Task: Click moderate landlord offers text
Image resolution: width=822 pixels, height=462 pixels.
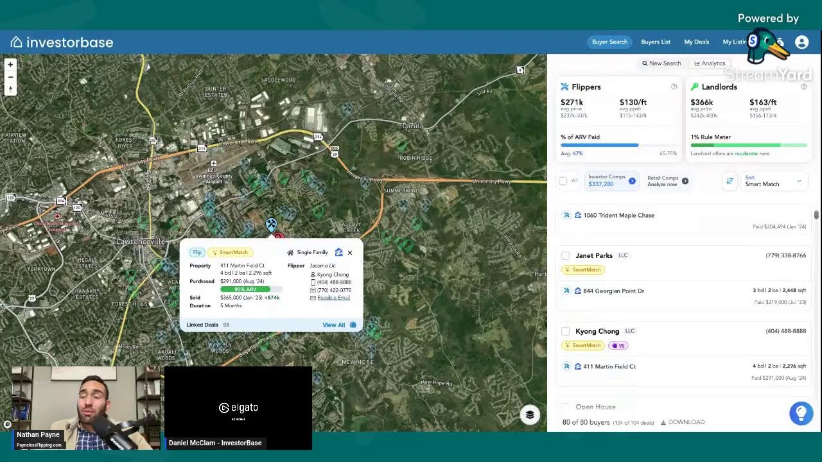Action: tap(746, 153)
